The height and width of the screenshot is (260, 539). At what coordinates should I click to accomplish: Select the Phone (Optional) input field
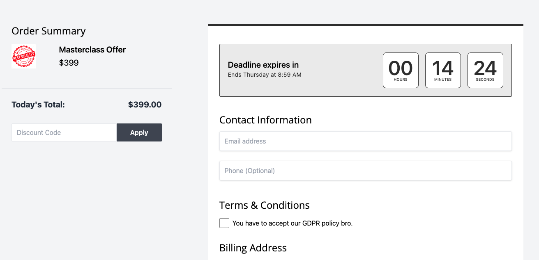click(x=366, y=171)
